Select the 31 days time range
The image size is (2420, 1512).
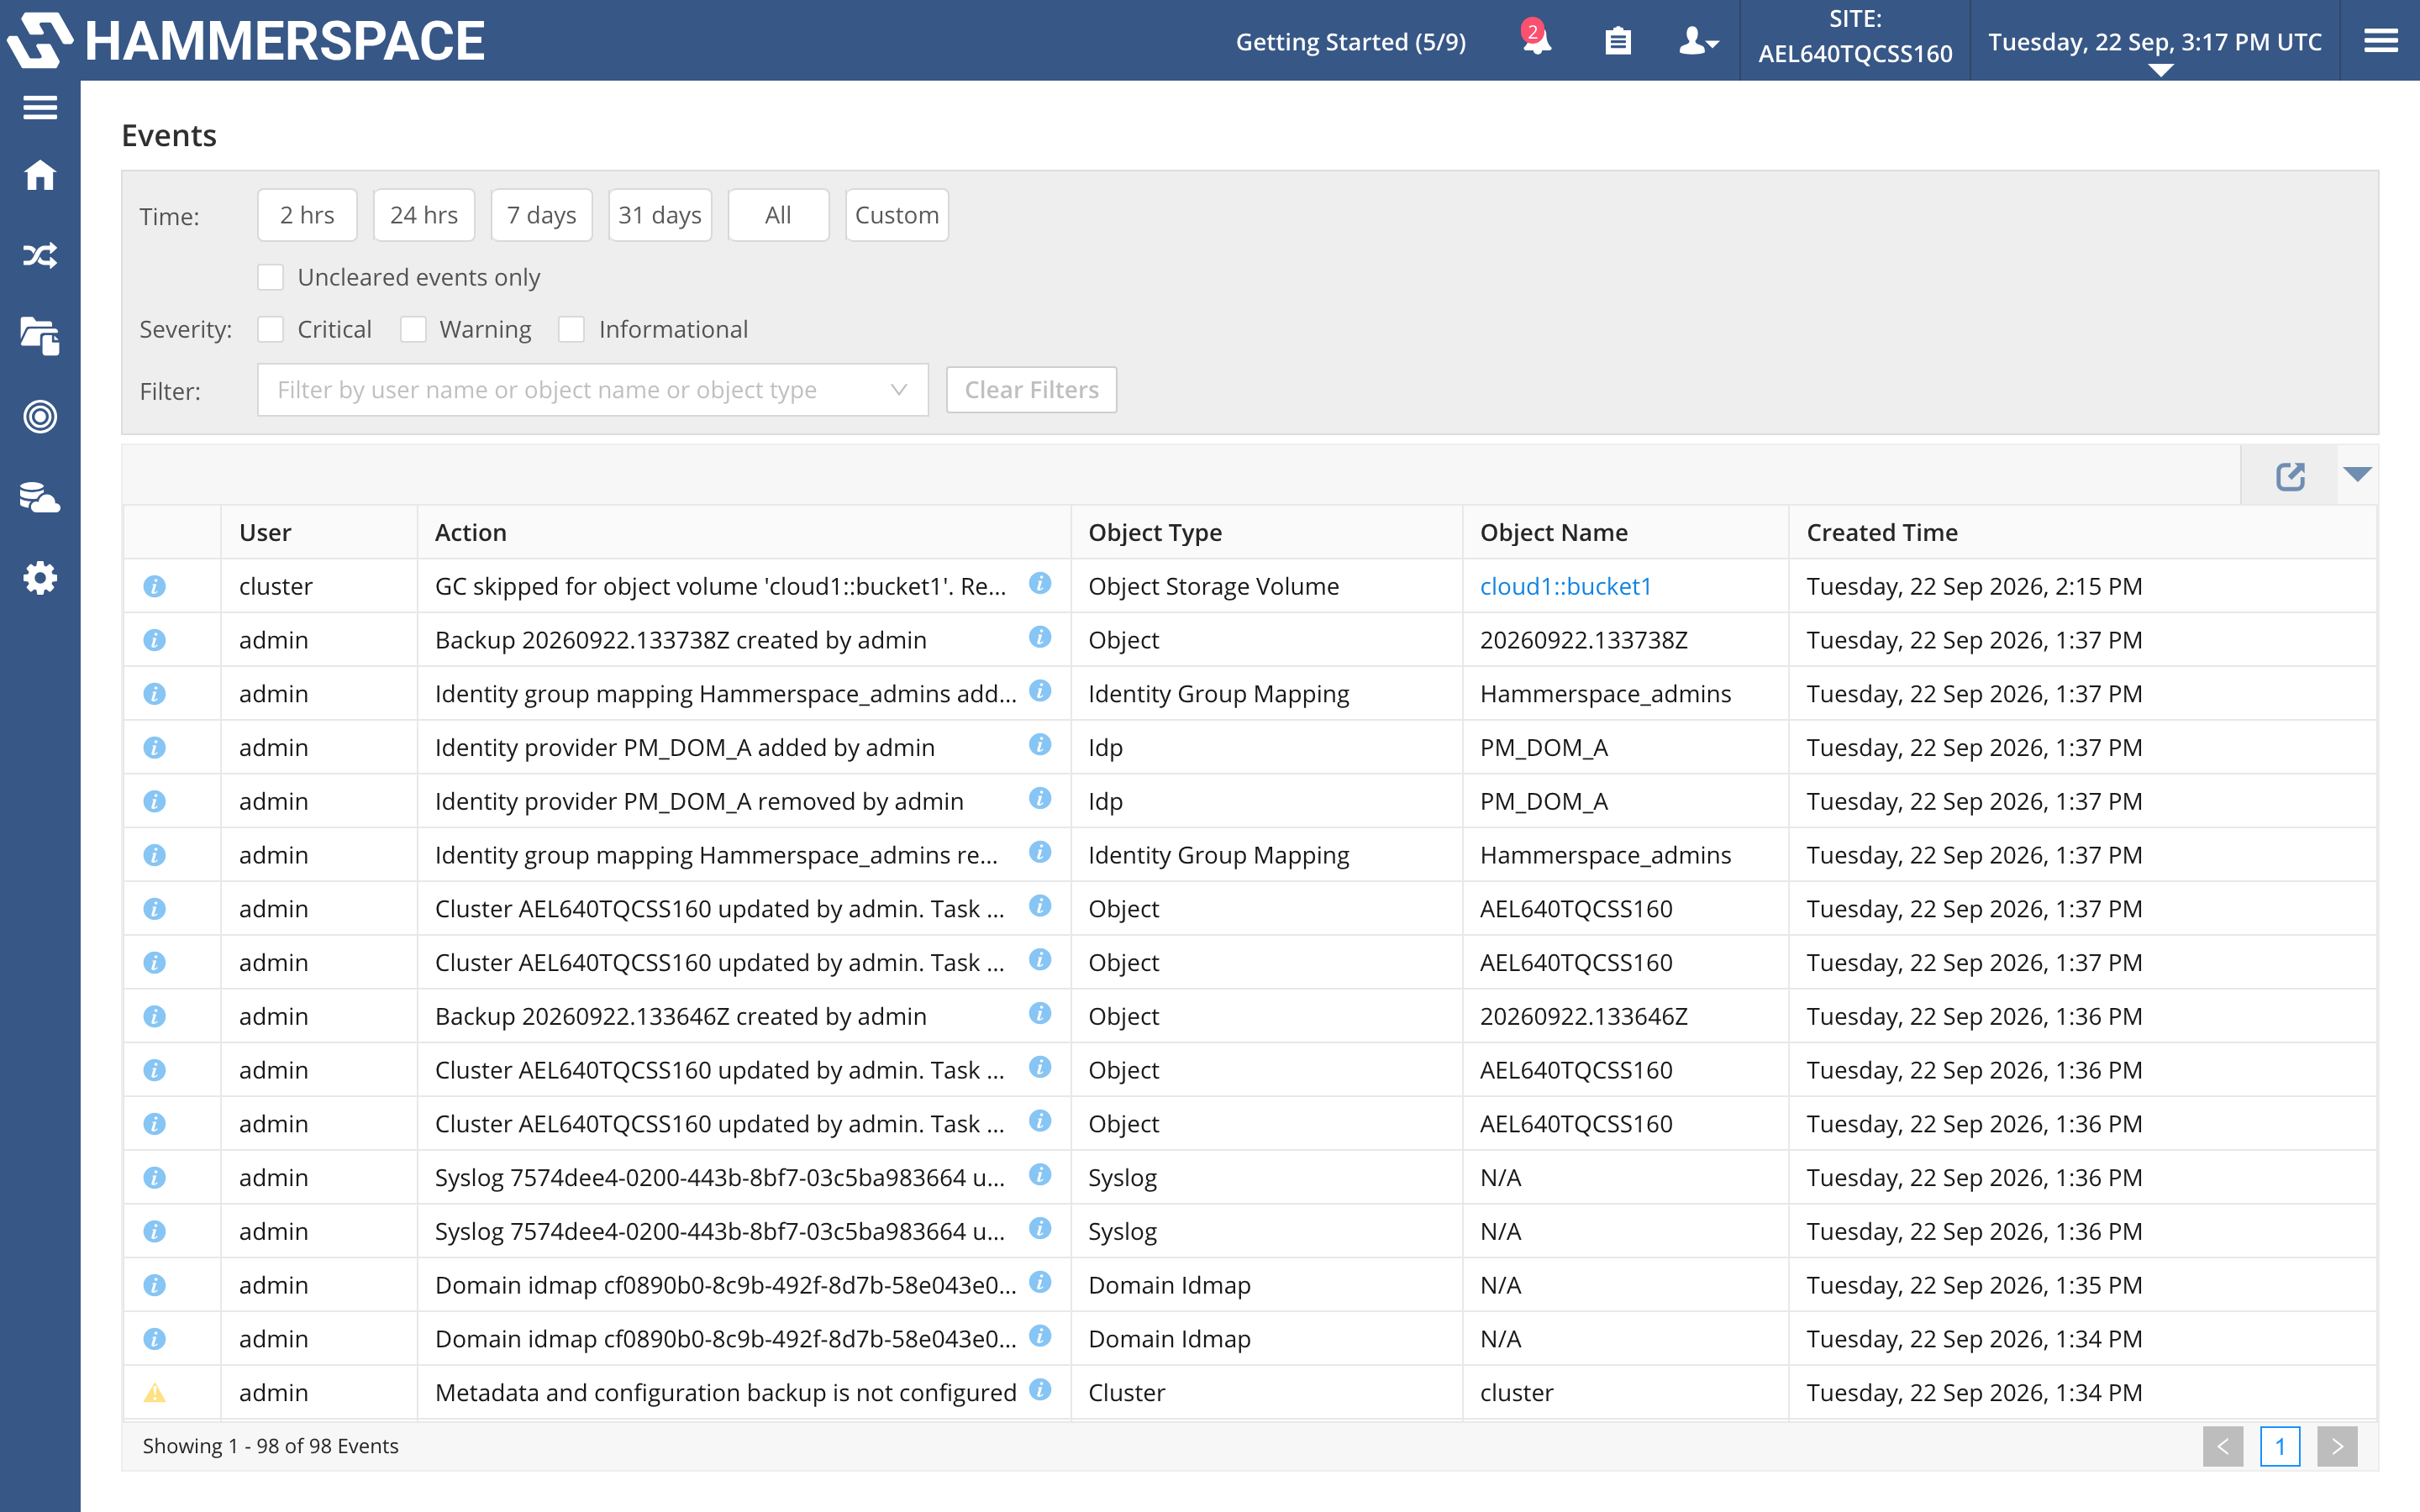(660, 215)
